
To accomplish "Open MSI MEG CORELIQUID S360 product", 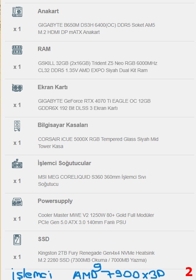I will 92,180.
